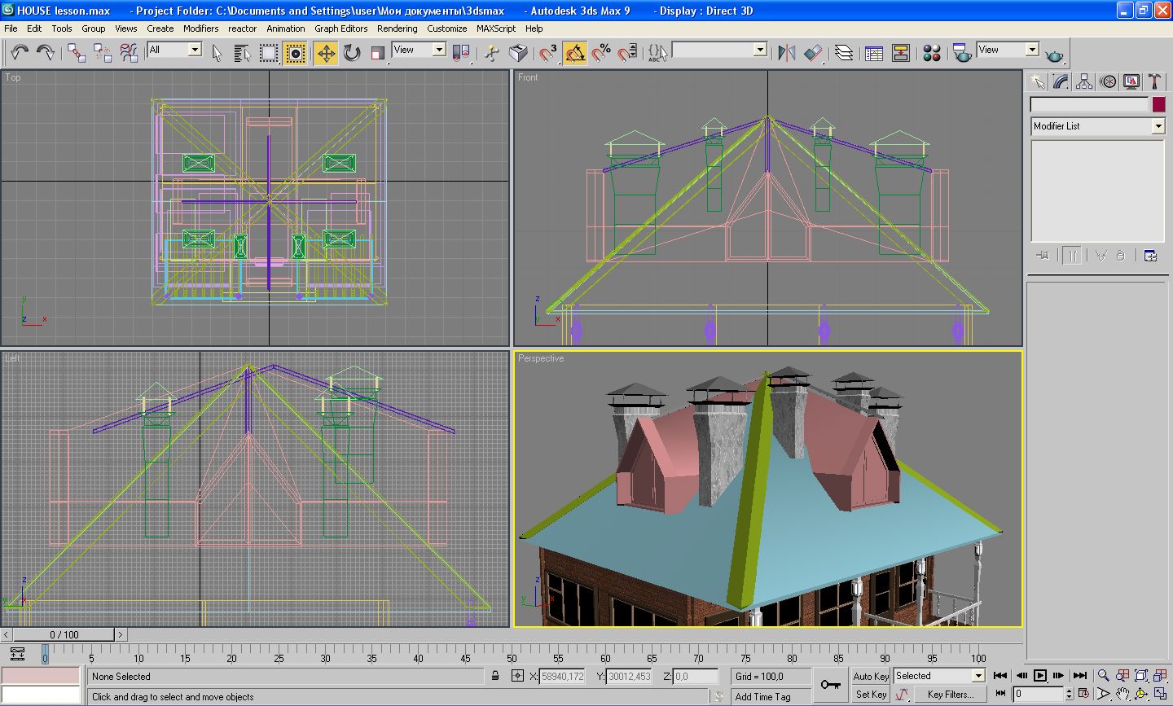Click the Edit Named Selection Sets icon
Image resolution: width=1173 pixels, height=706 pixels.
[x=657, y=53]
